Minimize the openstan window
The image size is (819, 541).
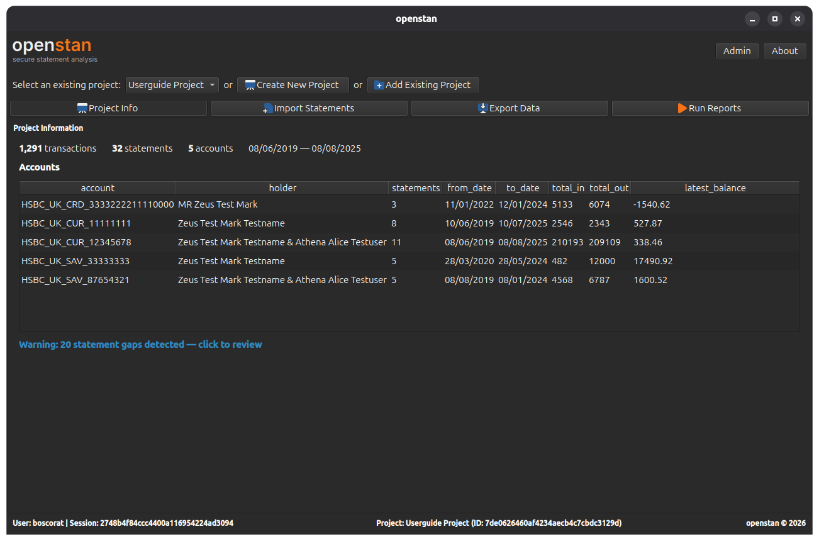tap(752, 19)
